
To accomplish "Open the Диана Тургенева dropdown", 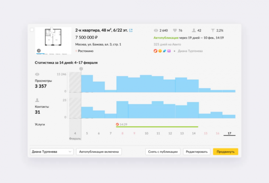I will click(52, 151).
